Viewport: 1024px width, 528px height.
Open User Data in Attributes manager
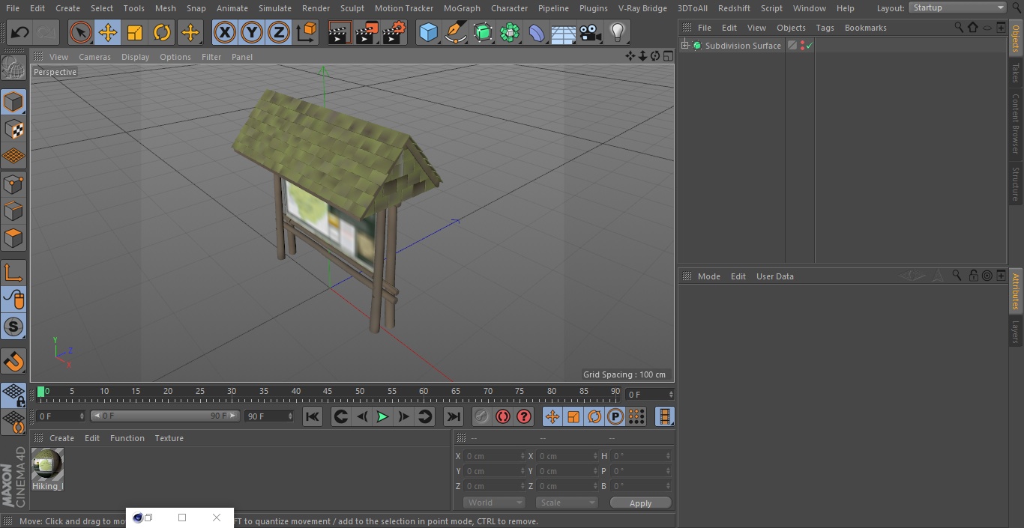click(774, 276)
